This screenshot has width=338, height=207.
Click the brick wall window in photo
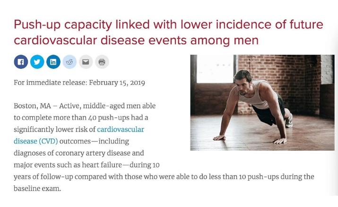pos(214,67)
